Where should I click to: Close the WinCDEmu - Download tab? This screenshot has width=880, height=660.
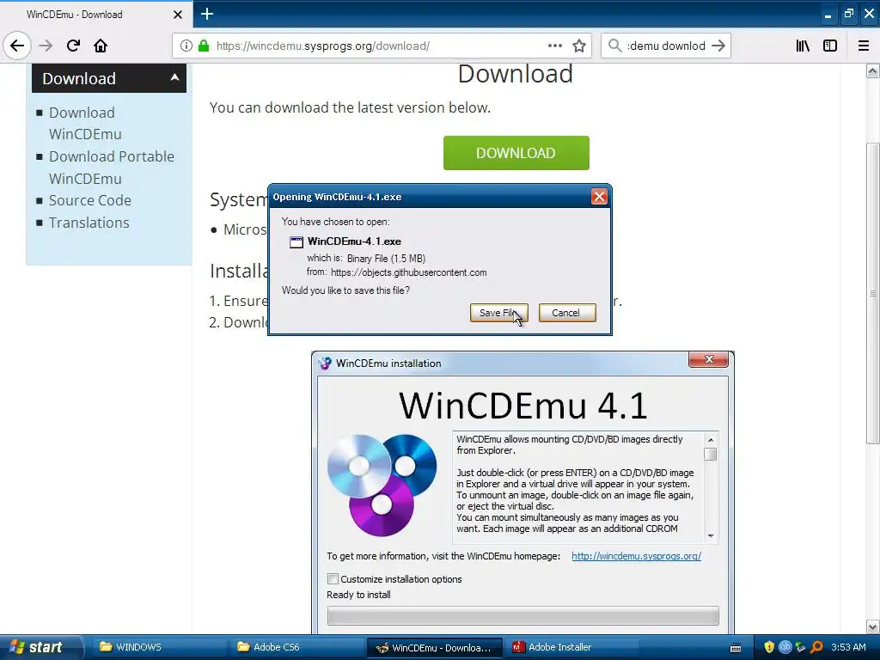tap(178, 15)
